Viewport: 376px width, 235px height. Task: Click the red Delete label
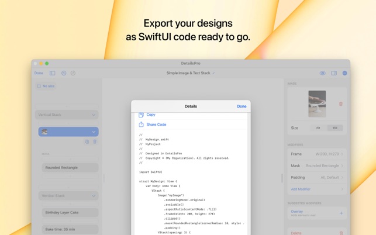[296, 233]
